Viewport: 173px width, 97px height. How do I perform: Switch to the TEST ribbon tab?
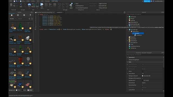pos(38,1)
